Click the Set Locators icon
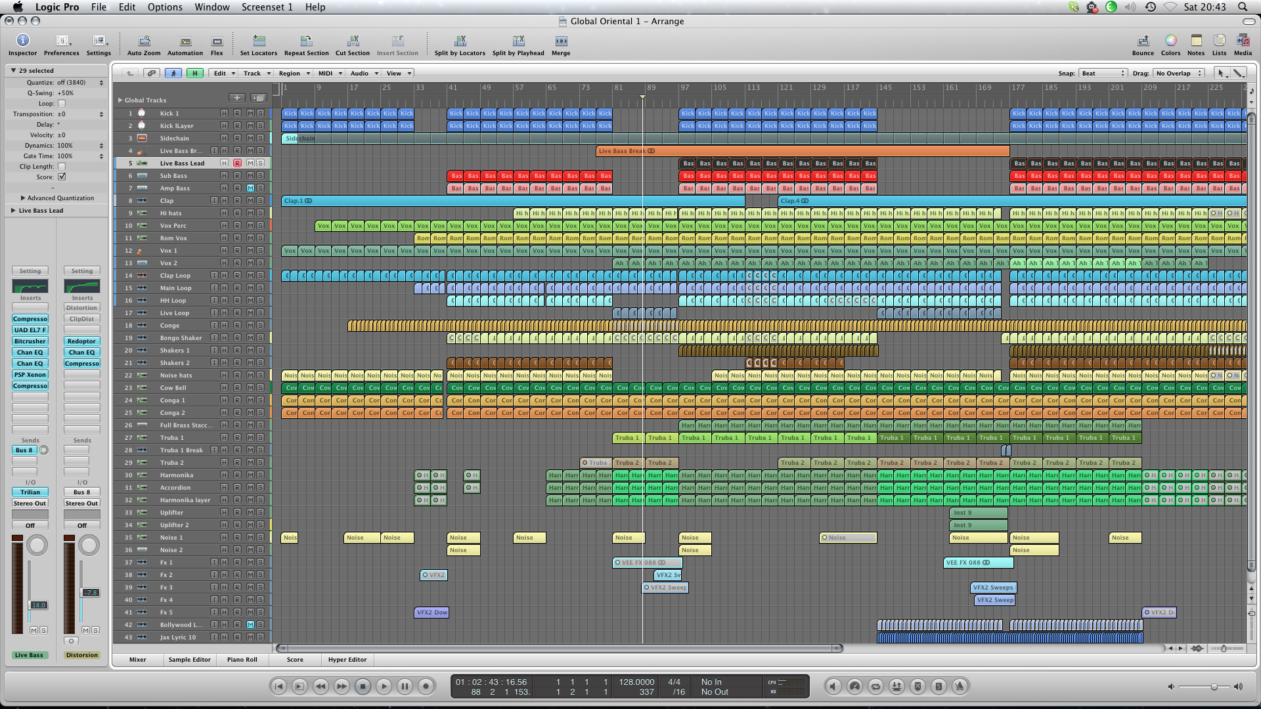This screenshot has height=709, width=1261. [259, 41]
